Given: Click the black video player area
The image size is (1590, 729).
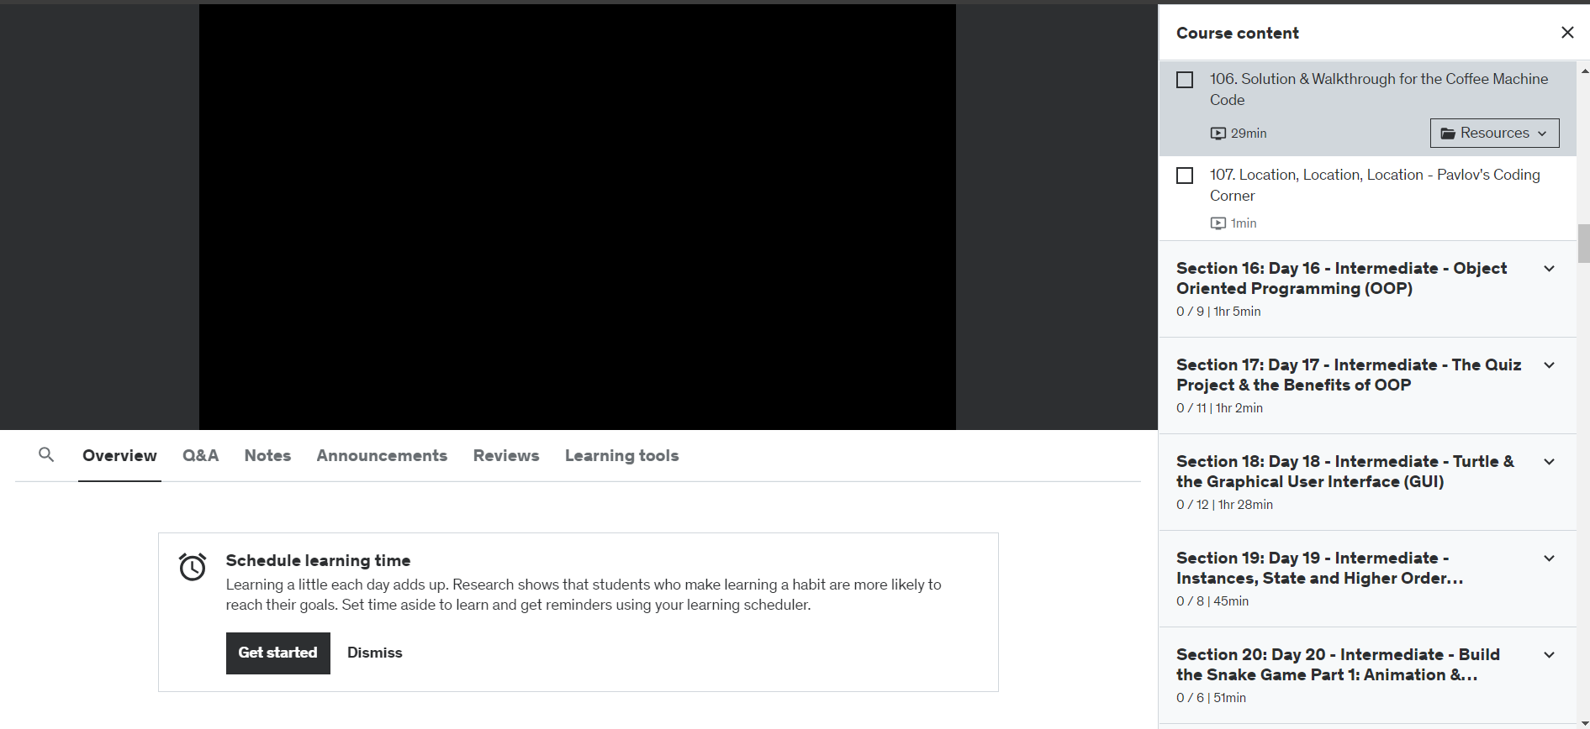Looking at the screenshot, I should pos(577,217).
